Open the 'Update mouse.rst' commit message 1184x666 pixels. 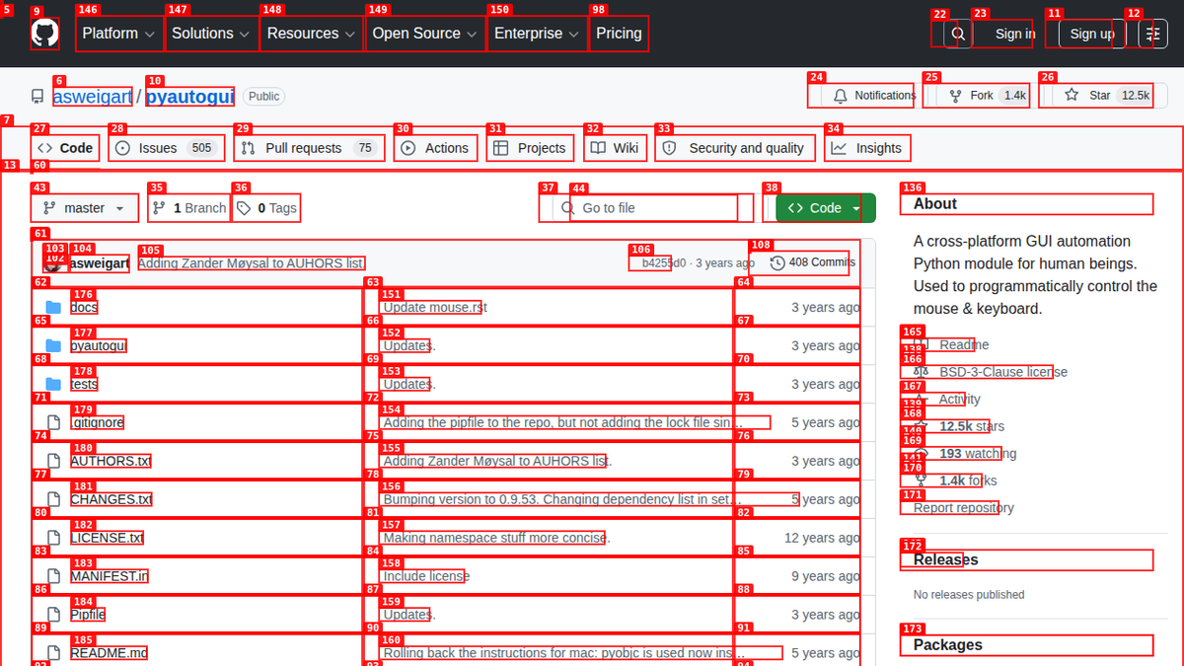pos(434,308)
